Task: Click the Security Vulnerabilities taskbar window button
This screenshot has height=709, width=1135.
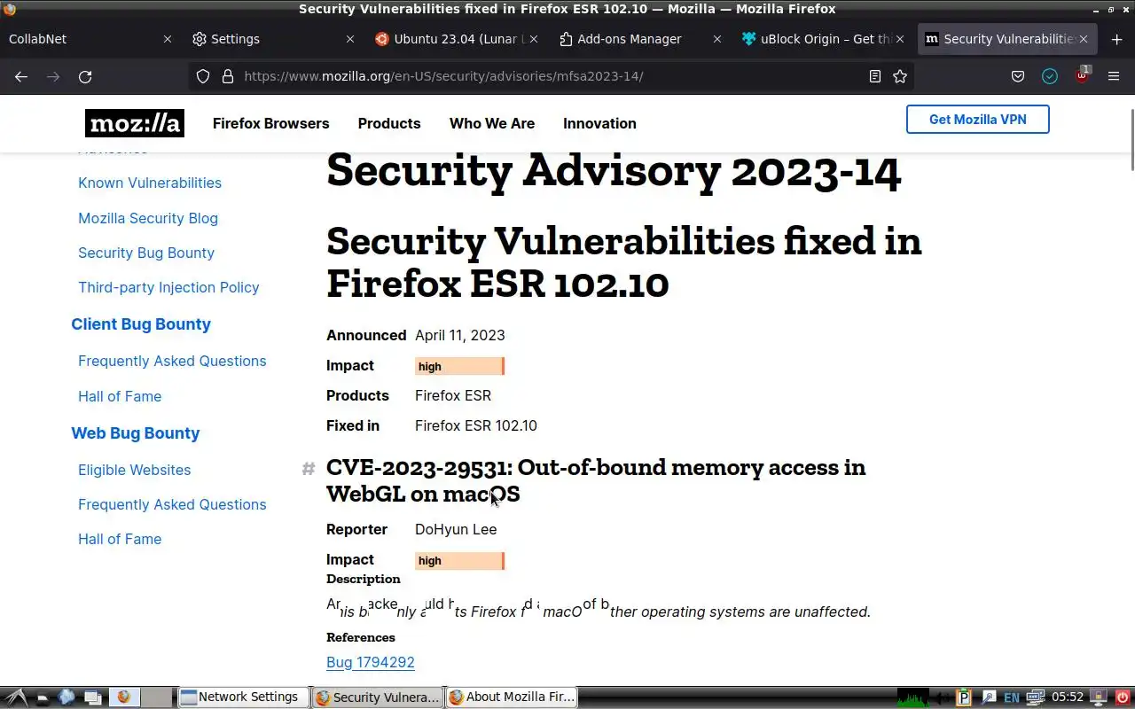Action: pos(378,697)
